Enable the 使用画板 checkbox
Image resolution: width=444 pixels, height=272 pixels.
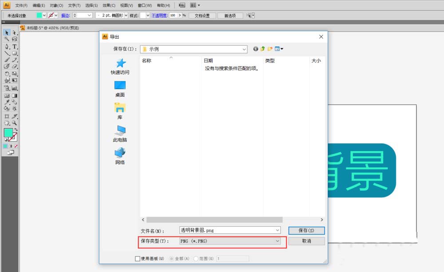pyautogui.click(x=137, y=258)
